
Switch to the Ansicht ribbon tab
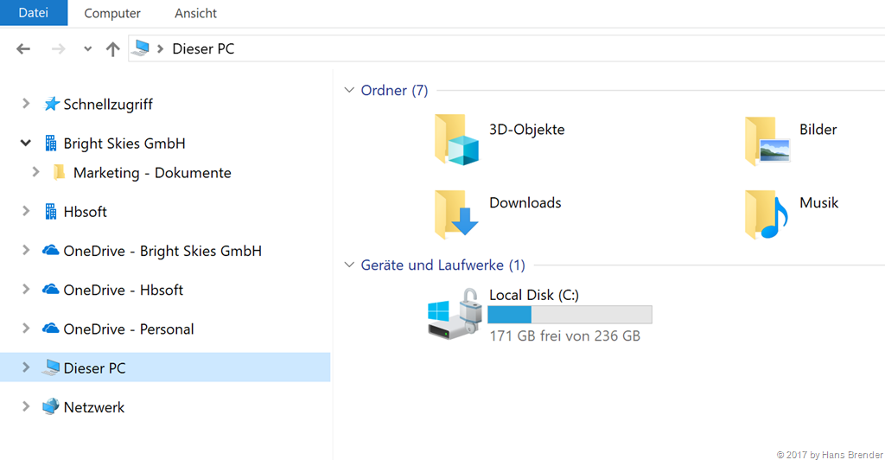pyautogui.click(x=195, y=13)
